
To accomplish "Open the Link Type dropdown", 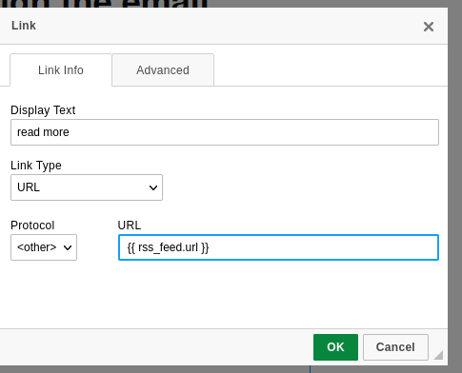I will point(87,187).
